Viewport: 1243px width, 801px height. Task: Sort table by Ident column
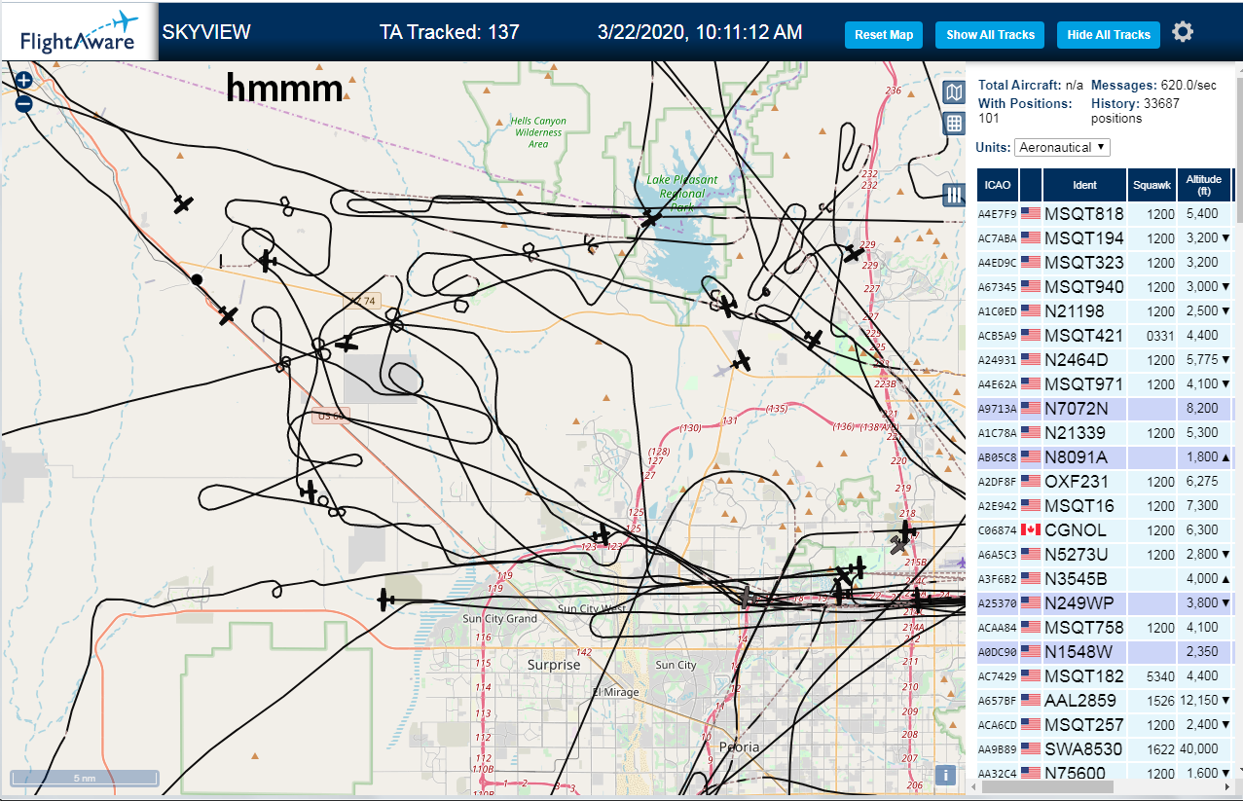click(x=1084, y=185)
